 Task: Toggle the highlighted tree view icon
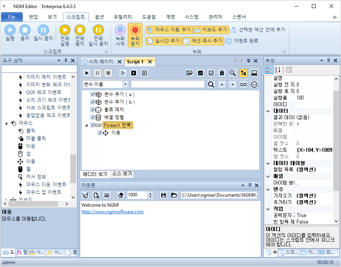243,73
